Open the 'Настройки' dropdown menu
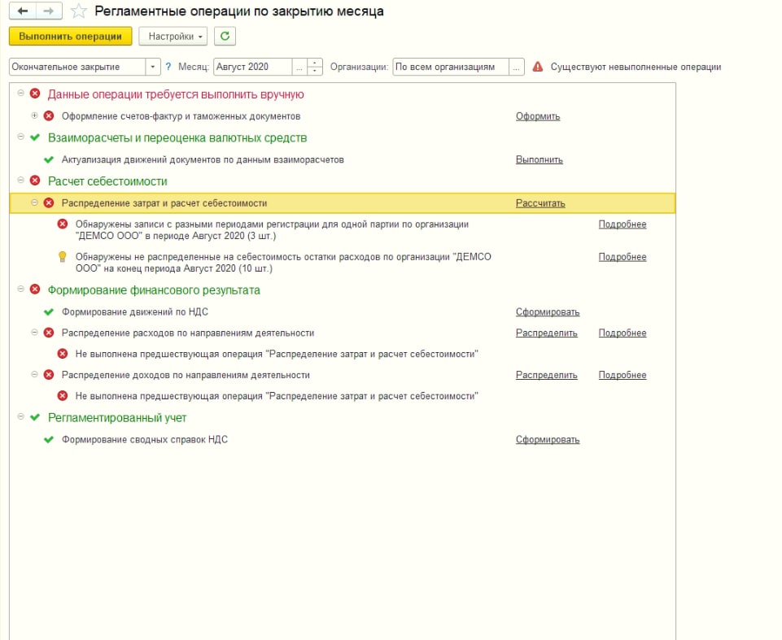Image resolution: width=782 pixels, height=640 pixels. coord(173,37)
